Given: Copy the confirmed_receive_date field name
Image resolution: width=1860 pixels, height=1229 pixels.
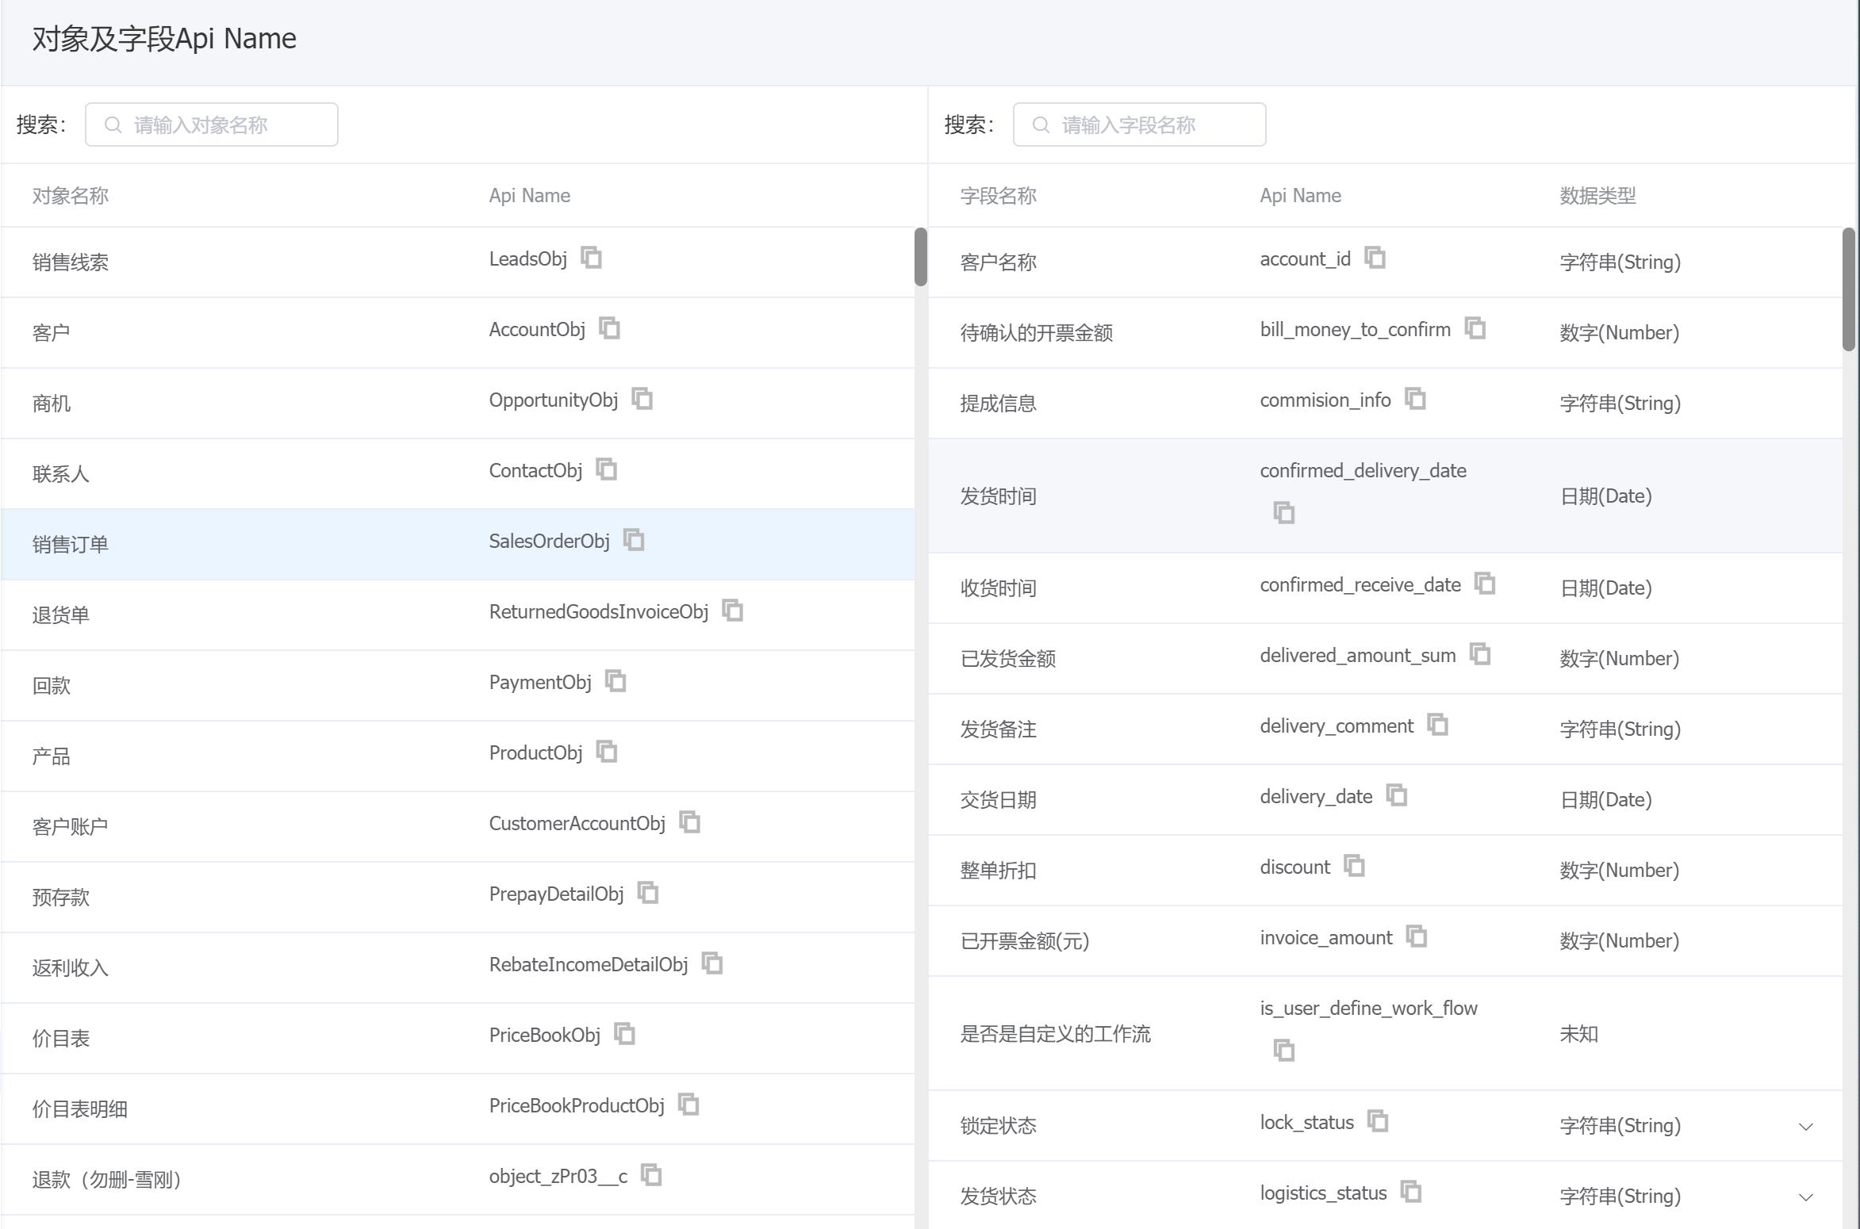Looking at the screenshot, I should coord(1486,584).
